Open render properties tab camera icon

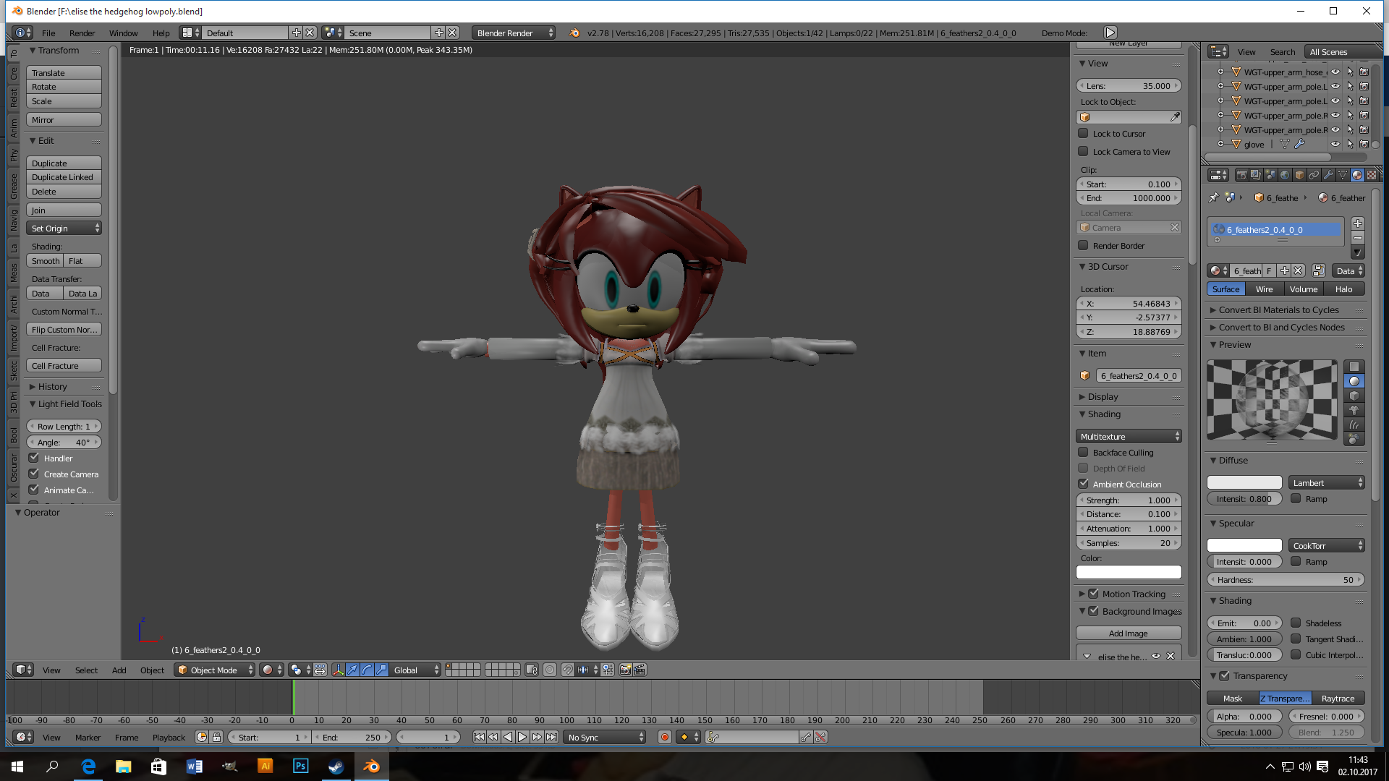click(x=1242, y=175)
